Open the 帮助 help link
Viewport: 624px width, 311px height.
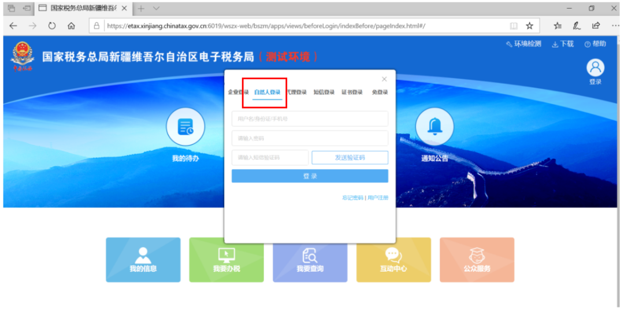(595, 44)
